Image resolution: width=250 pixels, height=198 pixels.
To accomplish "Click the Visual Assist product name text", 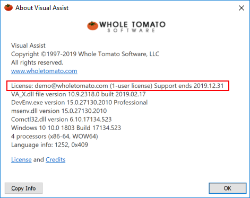I will pos(28,46).
